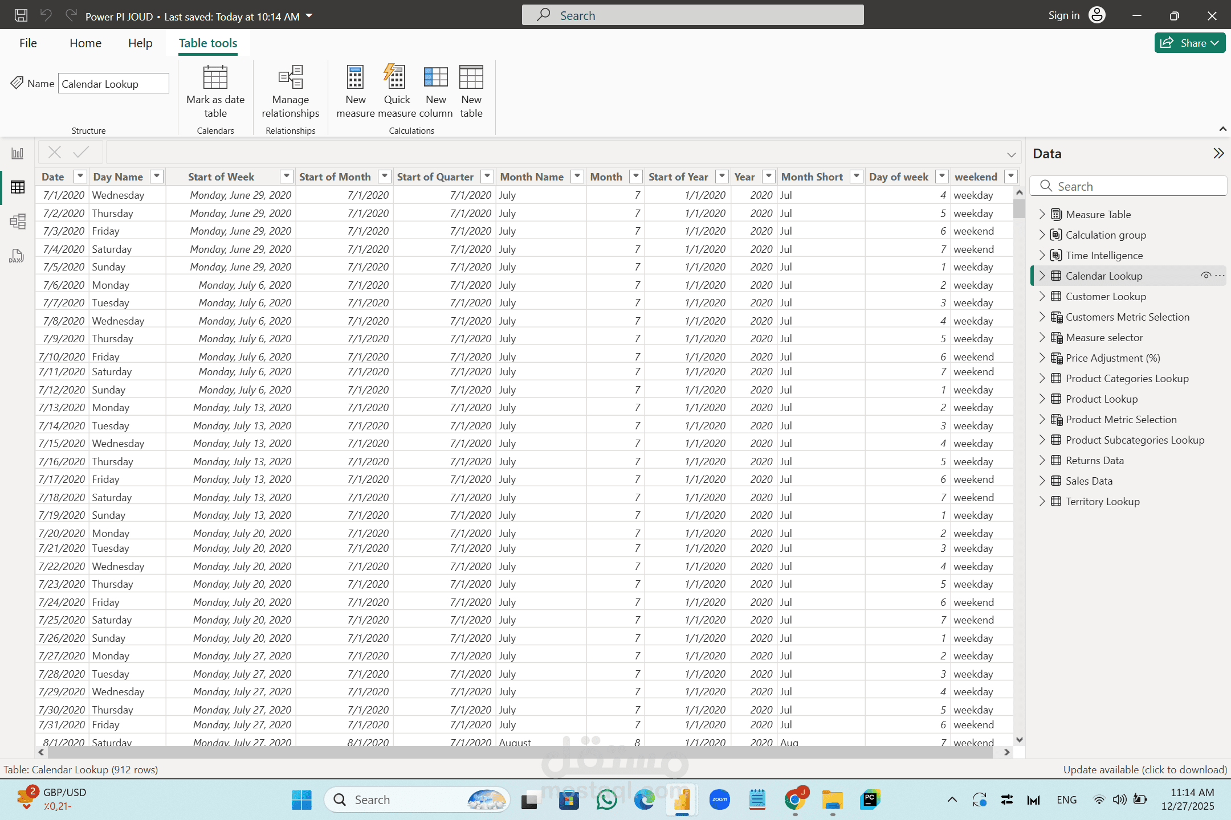This screenshot has height=820, width=1231.
Task: Open Manage relationships
Action: [291, 91]
